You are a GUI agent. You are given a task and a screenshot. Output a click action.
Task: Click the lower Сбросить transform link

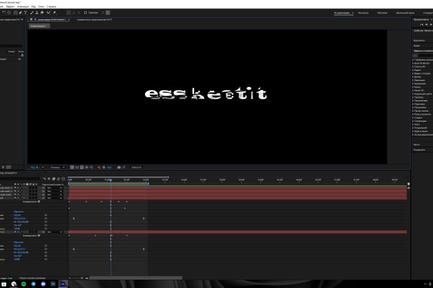pos(19,242)
